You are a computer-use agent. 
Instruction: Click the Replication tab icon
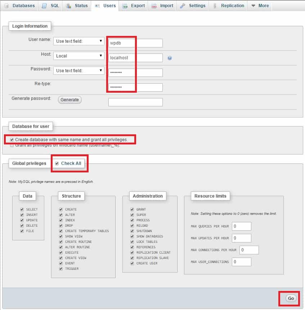point(215,6)
